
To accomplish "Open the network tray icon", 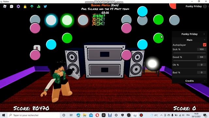I will pyautogui.click(x=180, y=115).
